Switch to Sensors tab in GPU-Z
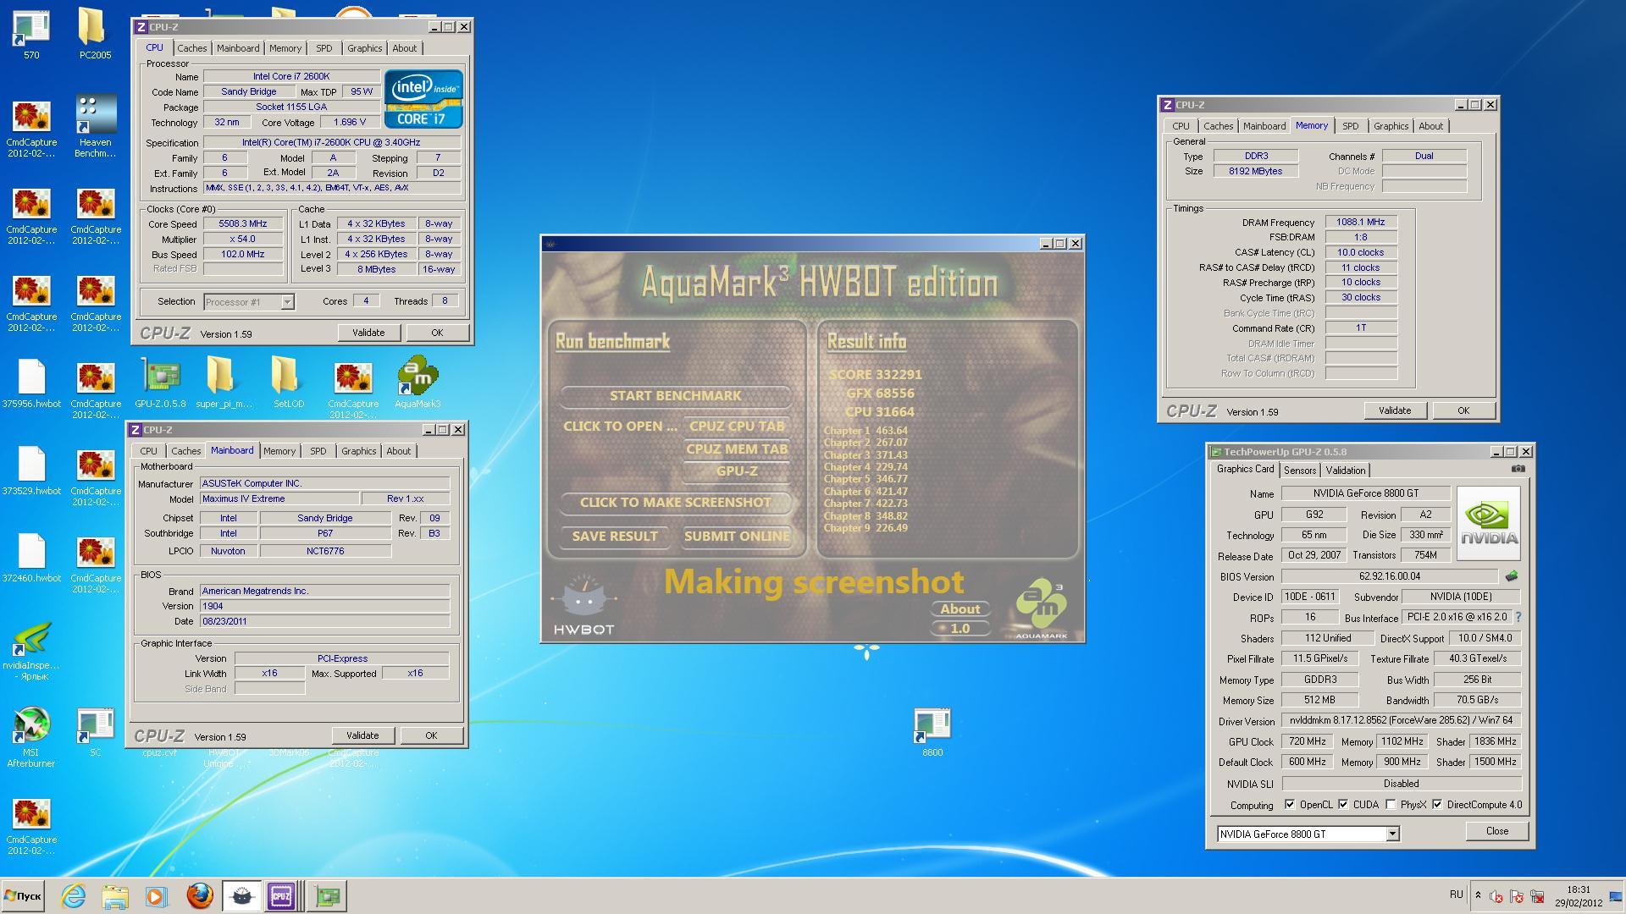Screen dimensions: 1626x914 click(1299, 471)
